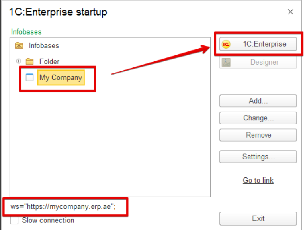Click the 1C logo icon on Enterprise button
Viewport: 305px width, 230px height.
(226, 44)
